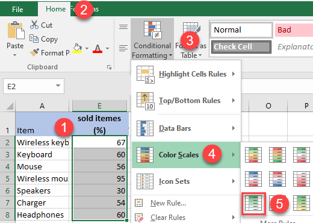Screen dimensions: 313x223
Task: Click cell with value 54
Action: tap(99, 203)
